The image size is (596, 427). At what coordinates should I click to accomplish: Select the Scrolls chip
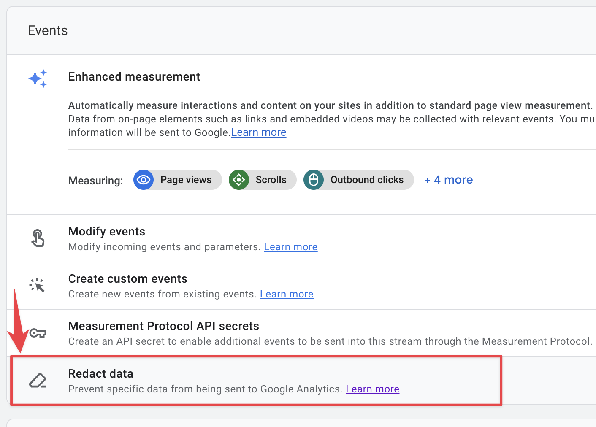[x=262, y=180]
